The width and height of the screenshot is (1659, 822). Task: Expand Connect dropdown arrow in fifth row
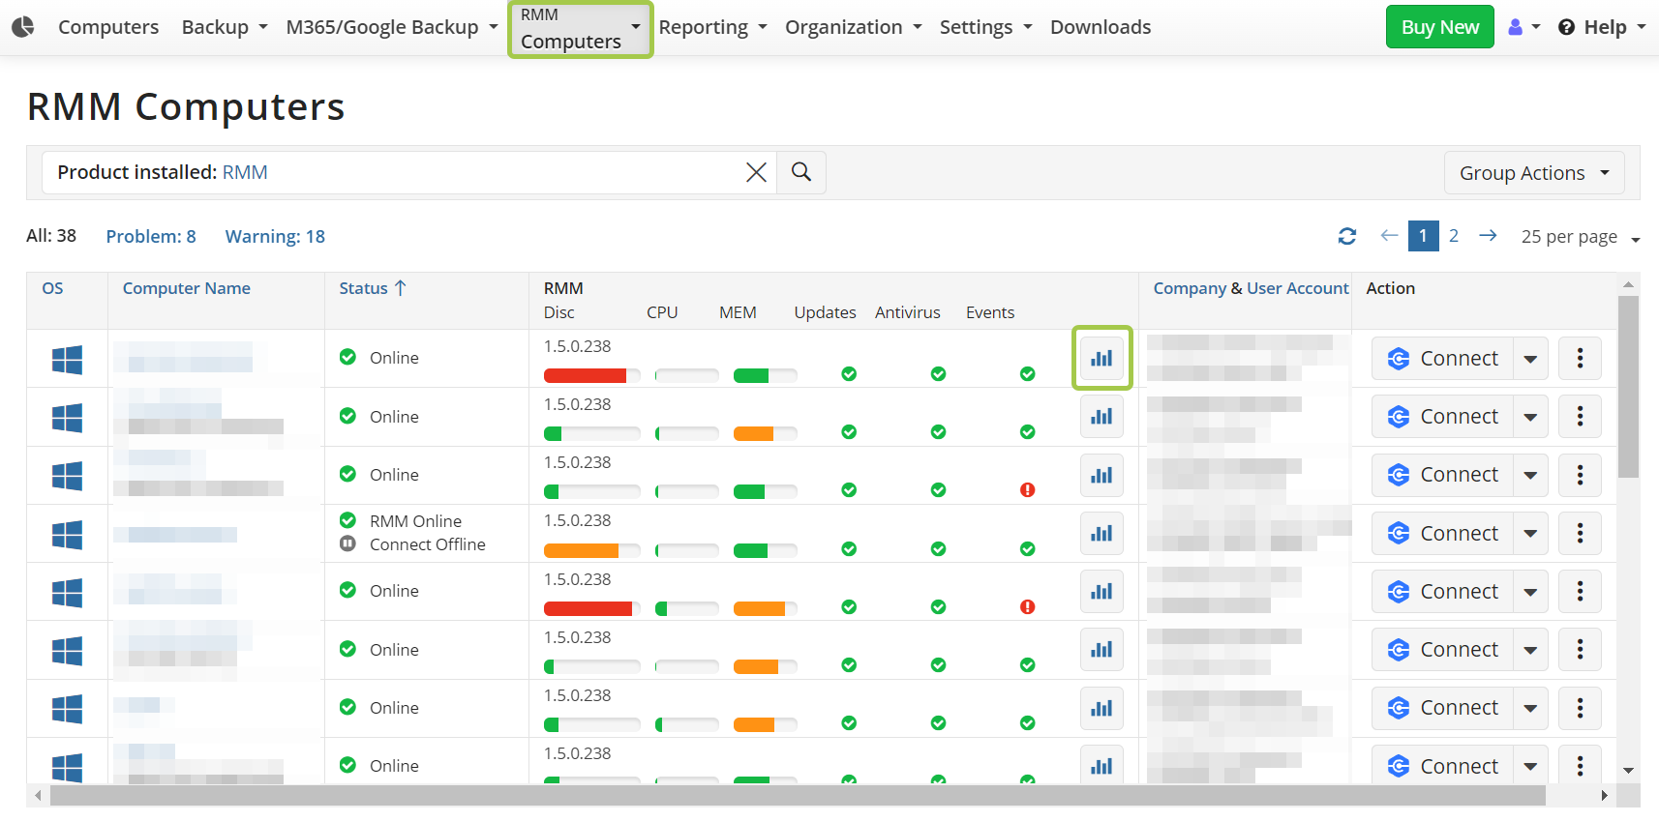1530,591
